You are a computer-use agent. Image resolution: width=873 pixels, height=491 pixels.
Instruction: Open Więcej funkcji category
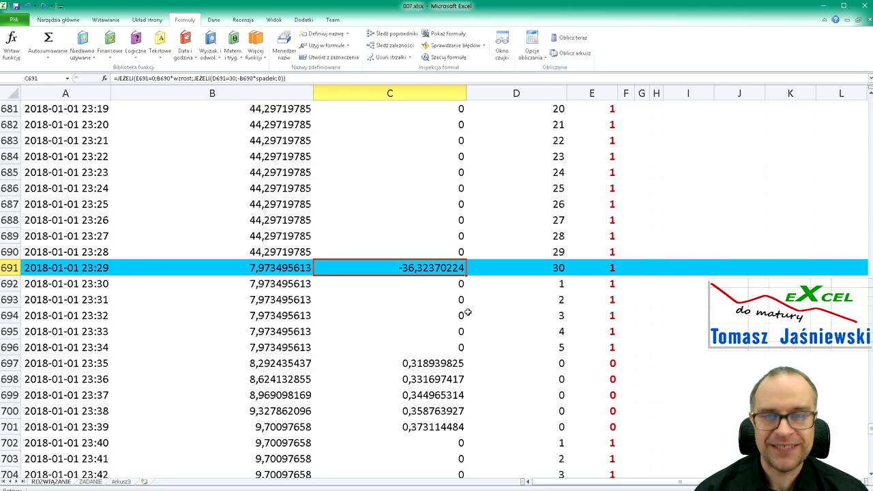pyautogui.click(x=256, y=46)
